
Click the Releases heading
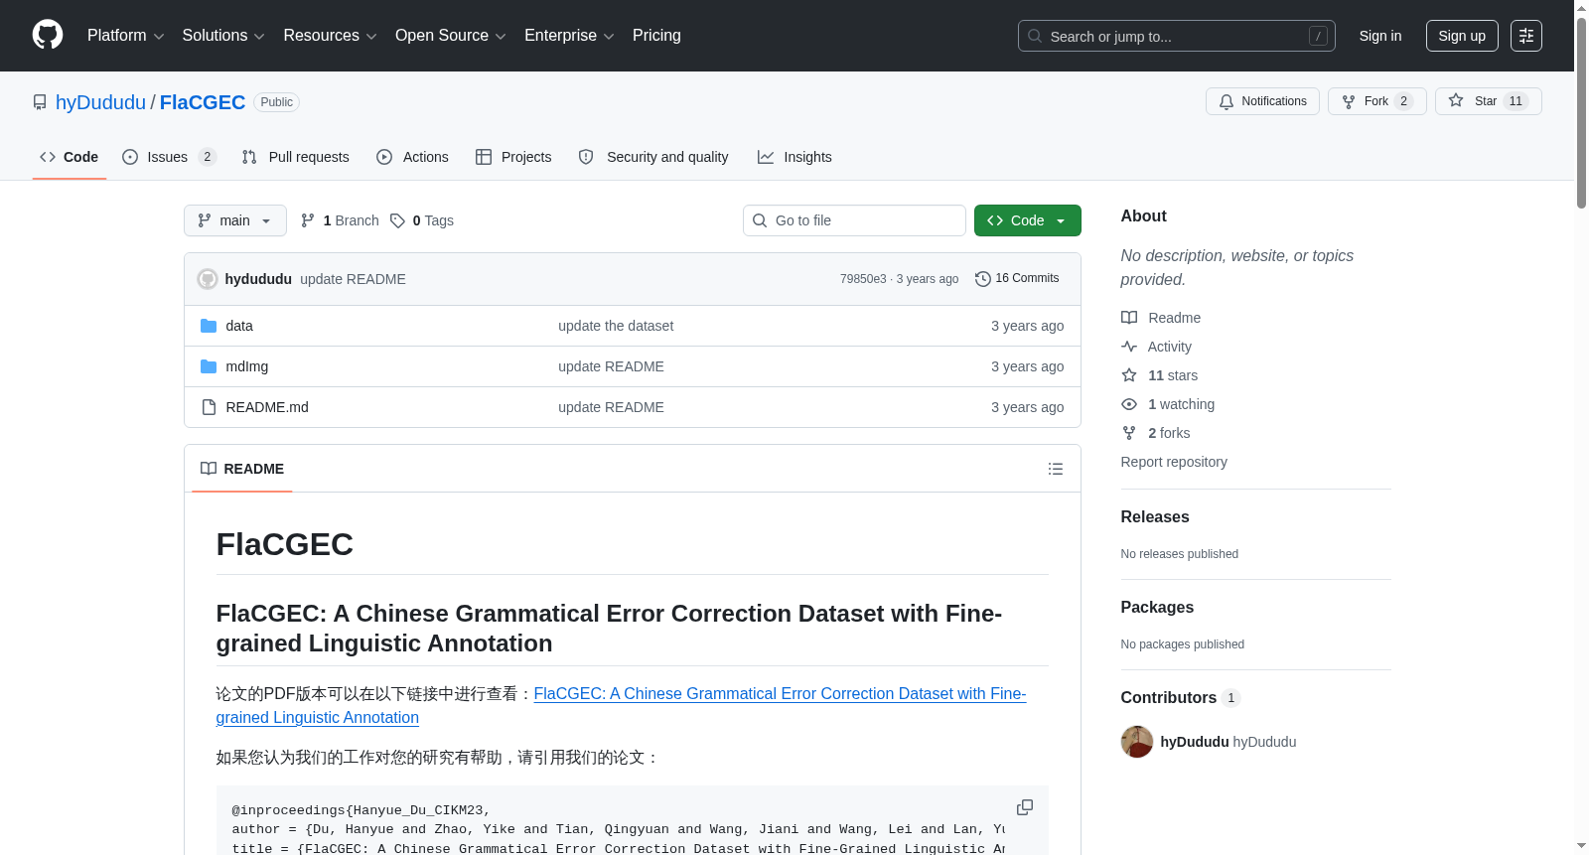1155,517
